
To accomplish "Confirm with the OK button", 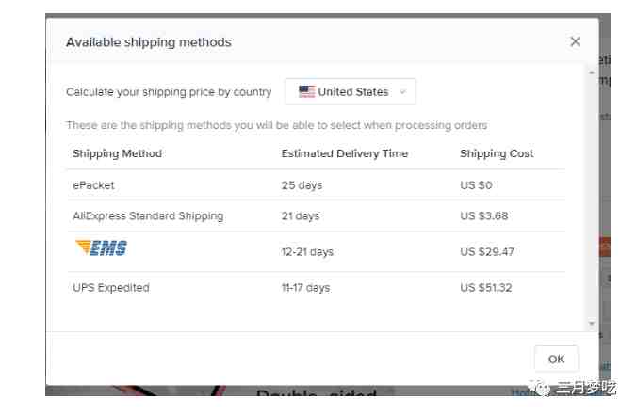I will 556,359.
